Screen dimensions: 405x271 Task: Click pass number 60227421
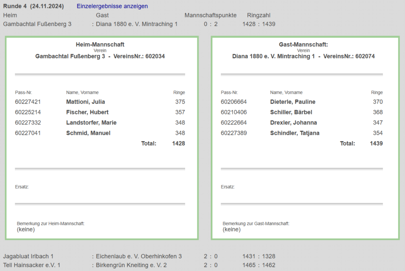(28, 102)
